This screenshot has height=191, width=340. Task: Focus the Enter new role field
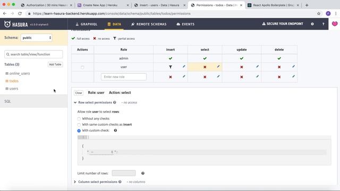pyautogui.click(x=124, y=77)
